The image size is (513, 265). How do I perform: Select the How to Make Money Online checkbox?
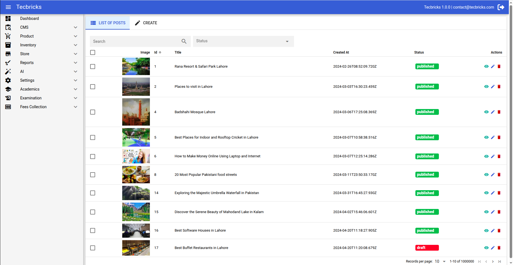pyautogui.click(x=93, y=157)
